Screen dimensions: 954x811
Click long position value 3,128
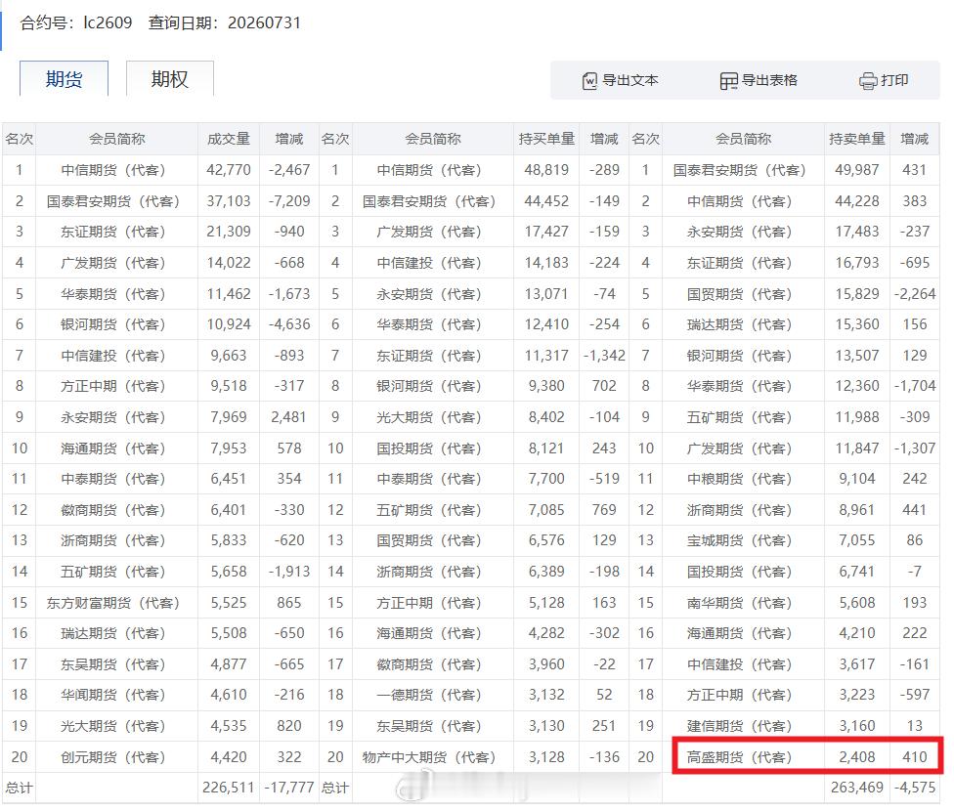pos(546,757)
